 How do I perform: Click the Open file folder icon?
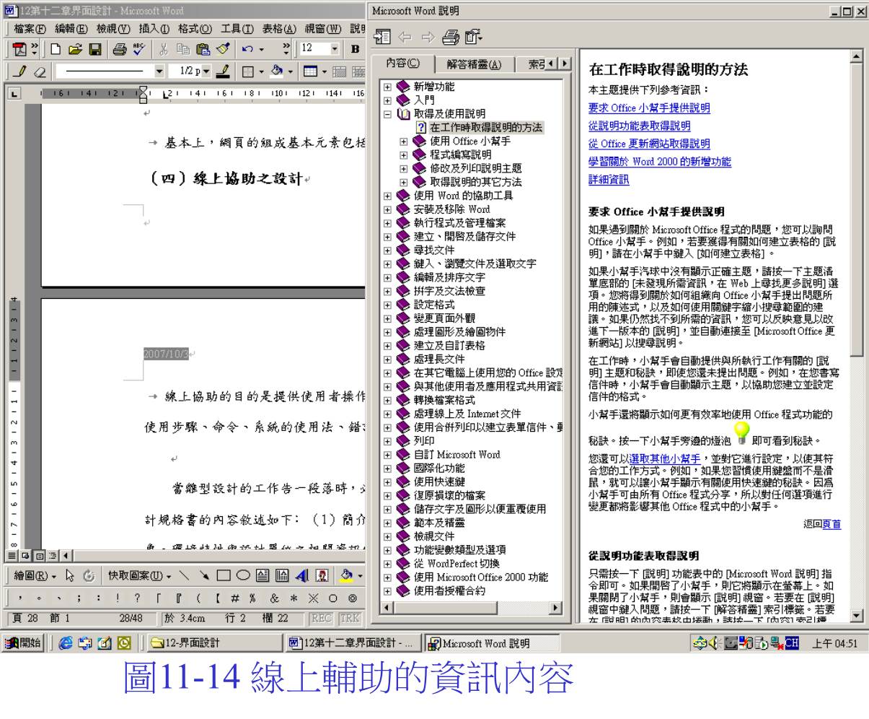pyautogui.click(x=75, y=49)
